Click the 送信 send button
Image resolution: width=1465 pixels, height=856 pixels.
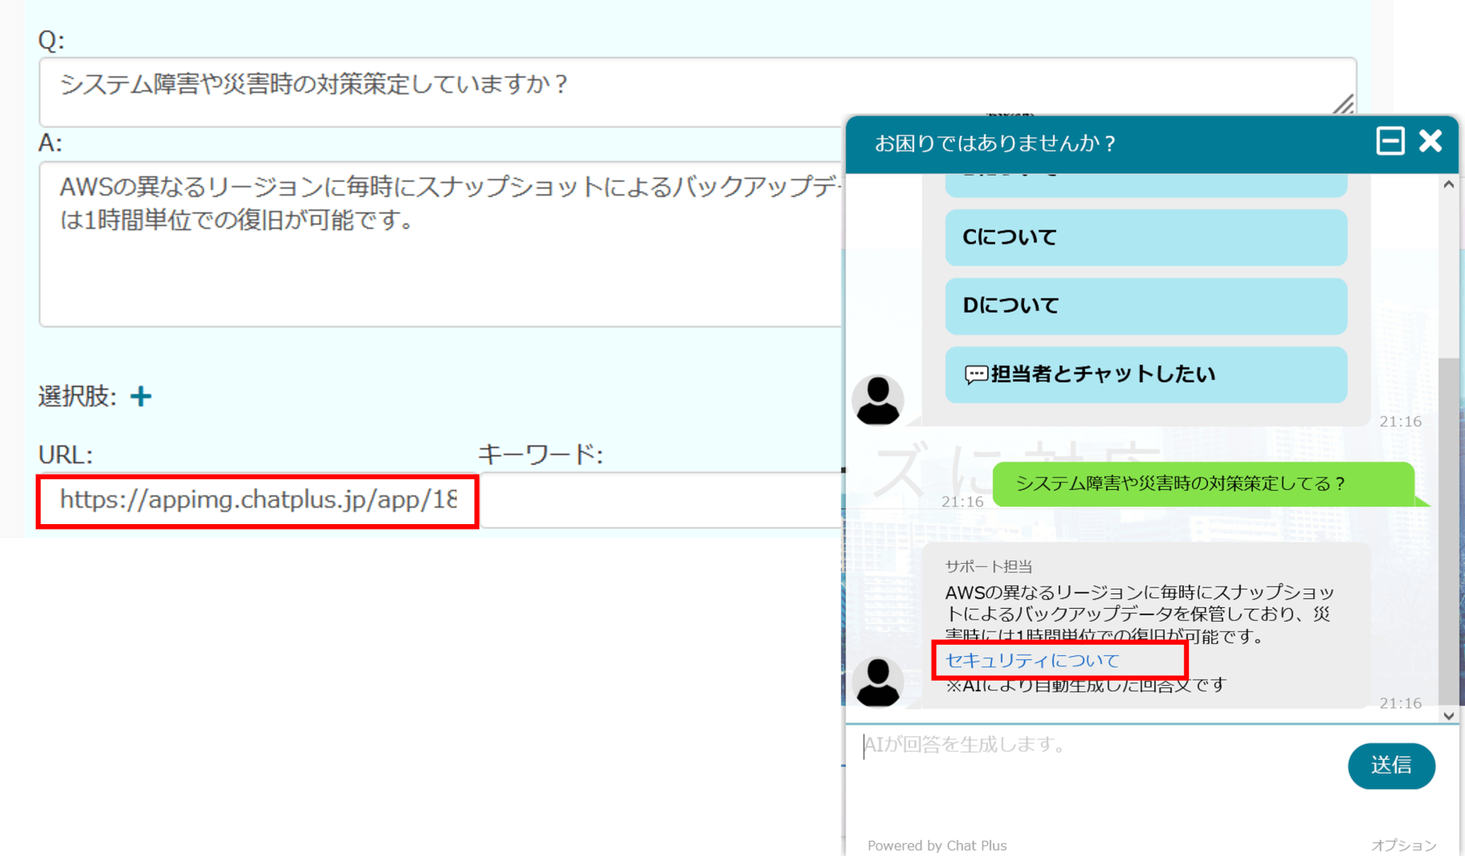pyautogui.click(x=1391, y=765)
